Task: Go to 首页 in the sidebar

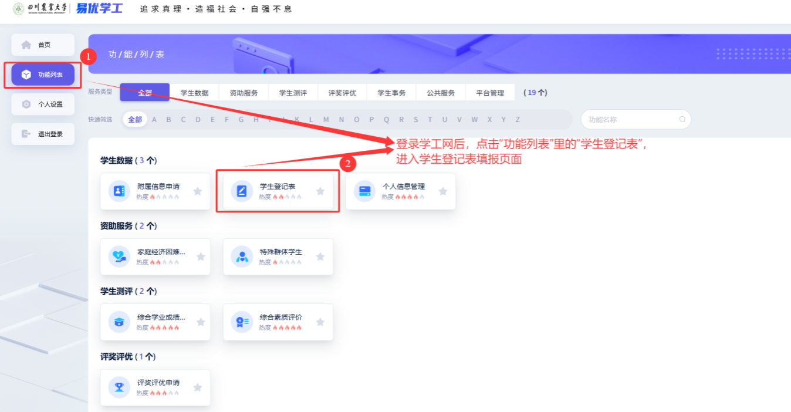Action: click(x=43, y=45)
